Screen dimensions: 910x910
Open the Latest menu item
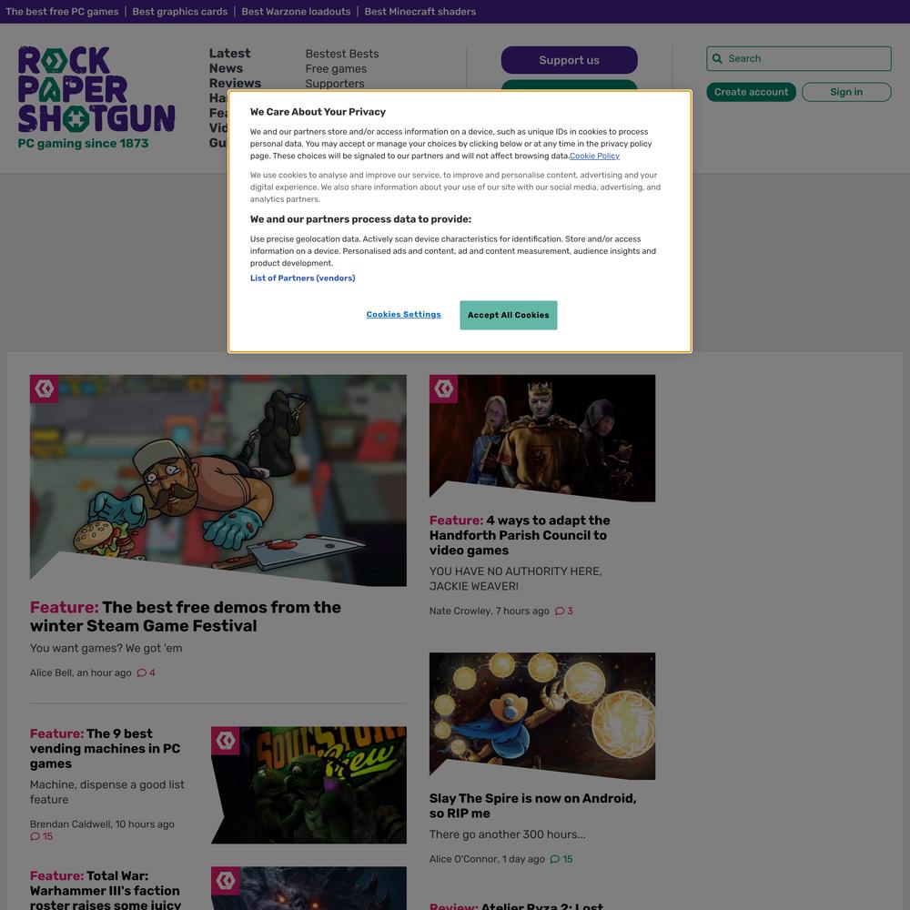[230, 54]
